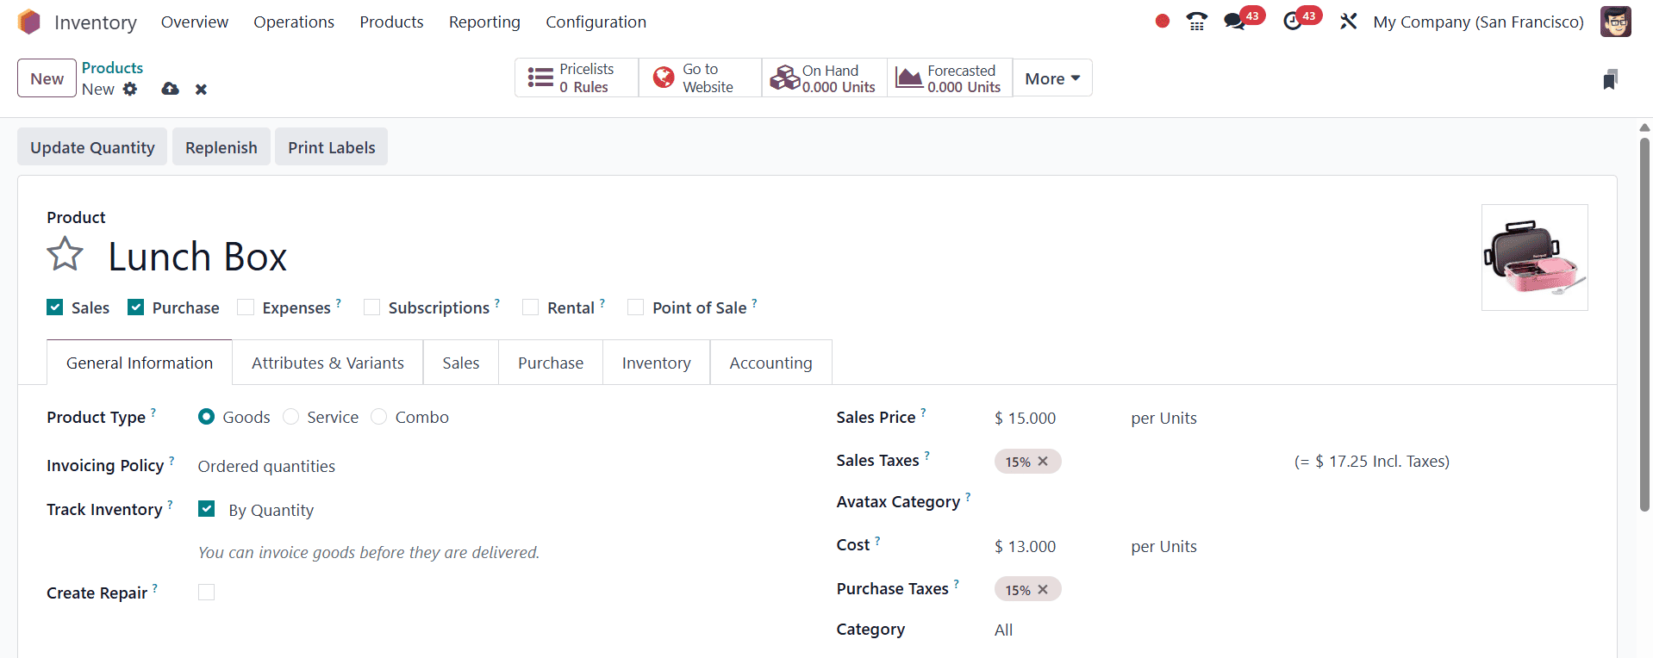The width and height of the screenshot is (1653, 658).
Task: Click the vertical scrollbar thumb
Action: coord(1644,326)
